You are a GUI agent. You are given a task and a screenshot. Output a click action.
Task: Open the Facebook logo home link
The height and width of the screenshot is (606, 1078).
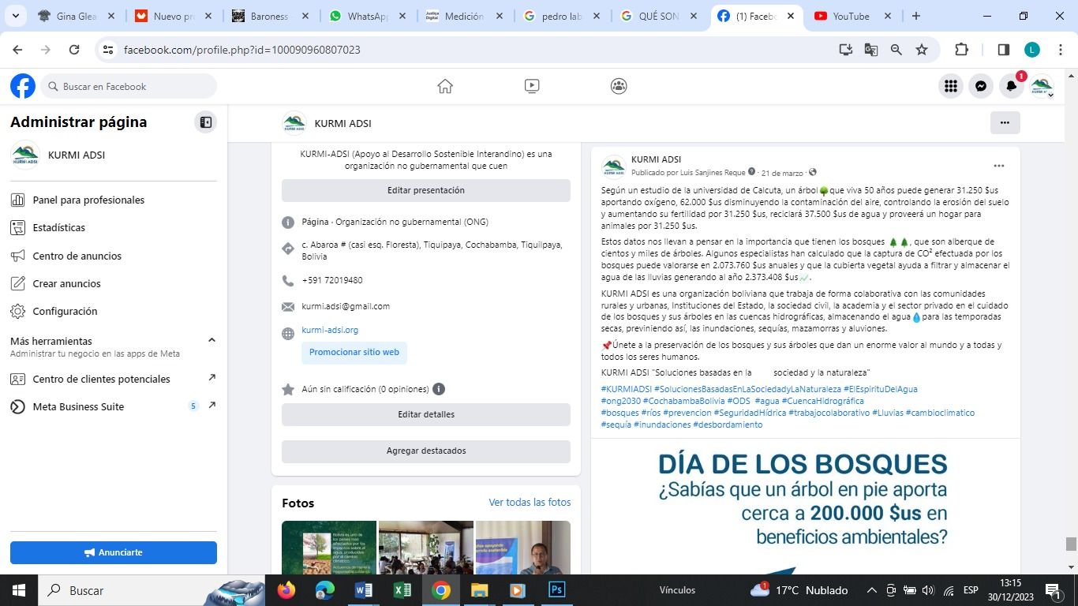23,86
